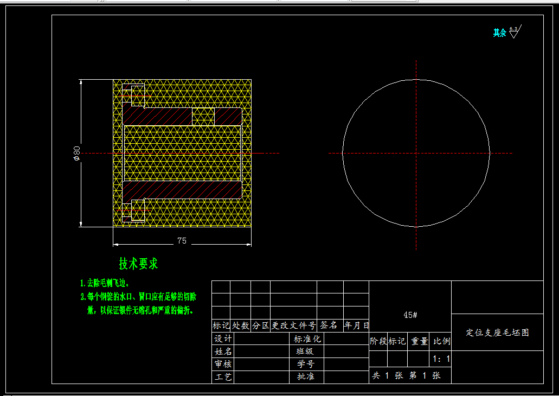
Task: Click the 1:1 scale value cell
Action: tap(441, 359)
